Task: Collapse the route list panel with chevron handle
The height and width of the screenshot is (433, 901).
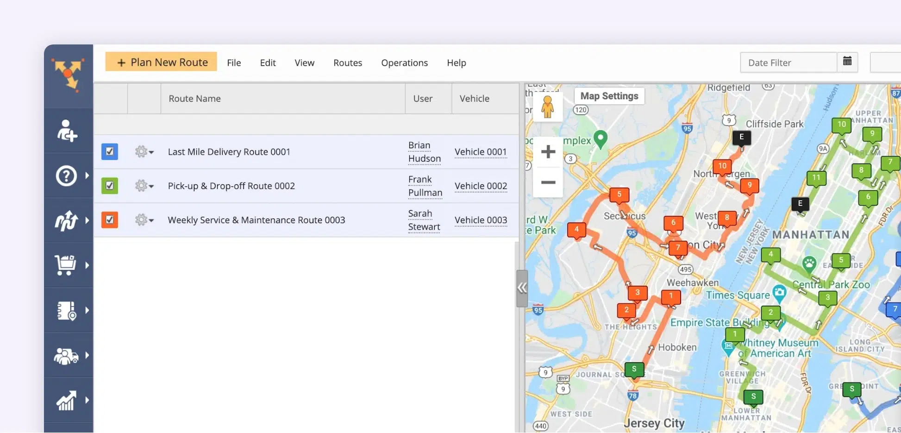Action: pos(522,288)
